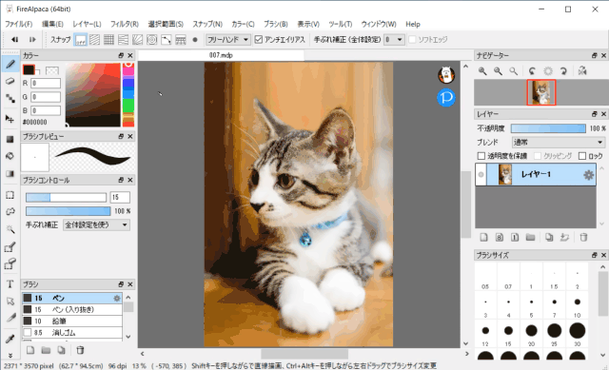Click the undo arrow in toolbar
The width and height of the screenshot is (609, 370).
15,40
